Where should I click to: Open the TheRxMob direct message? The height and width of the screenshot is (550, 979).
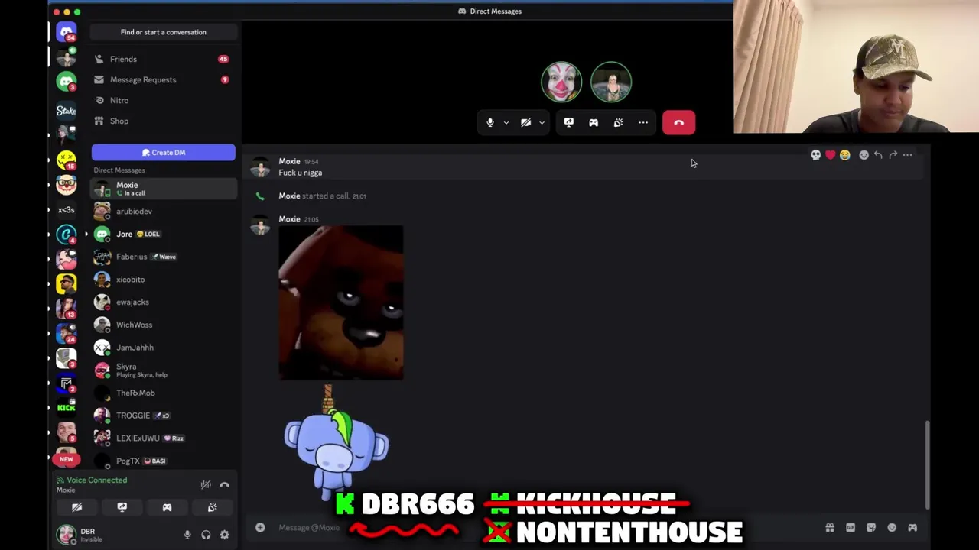point(163,393)
